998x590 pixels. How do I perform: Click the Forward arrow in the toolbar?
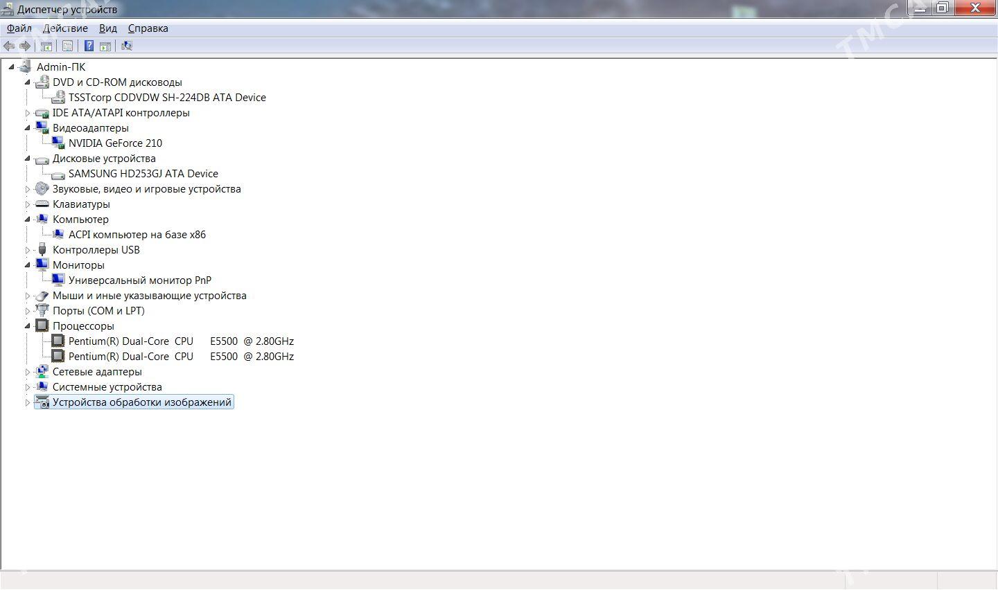[x=25, y=46]
